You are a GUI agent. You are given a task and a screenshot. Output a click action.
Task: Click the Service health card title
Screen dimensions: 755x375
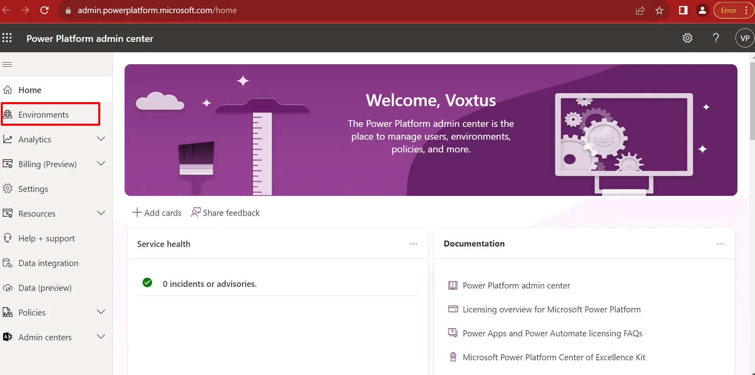pyautogui.click(x=164, y=244)
